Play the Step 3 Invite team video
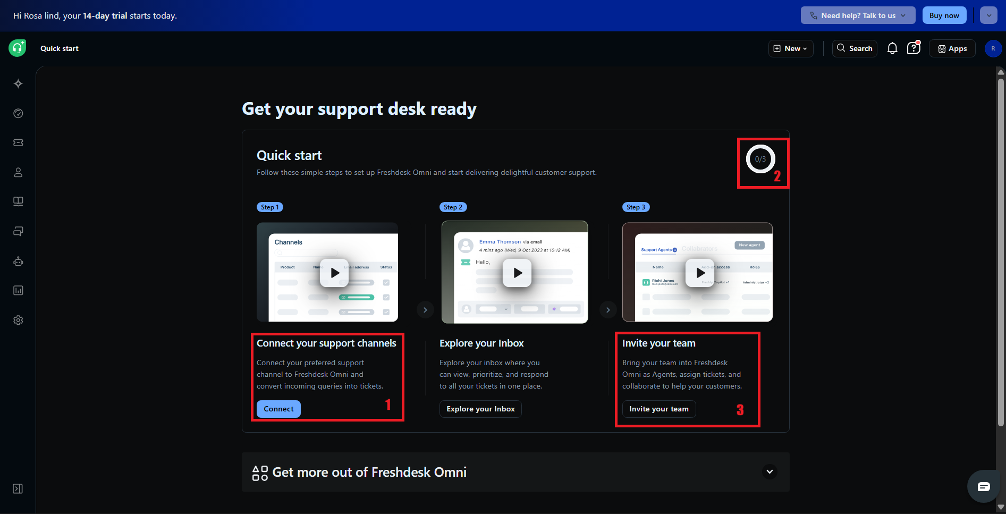 click(700, 273)
